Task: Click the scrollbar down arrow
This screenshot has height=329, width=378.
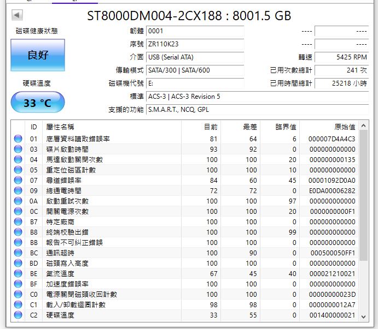Action: point(364,317)
